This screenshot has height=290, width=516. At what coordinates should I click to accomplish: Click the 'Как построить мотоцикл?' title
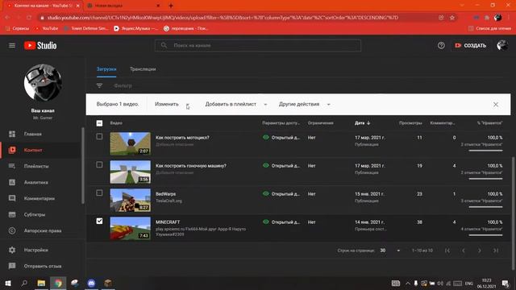pos(182,138)
